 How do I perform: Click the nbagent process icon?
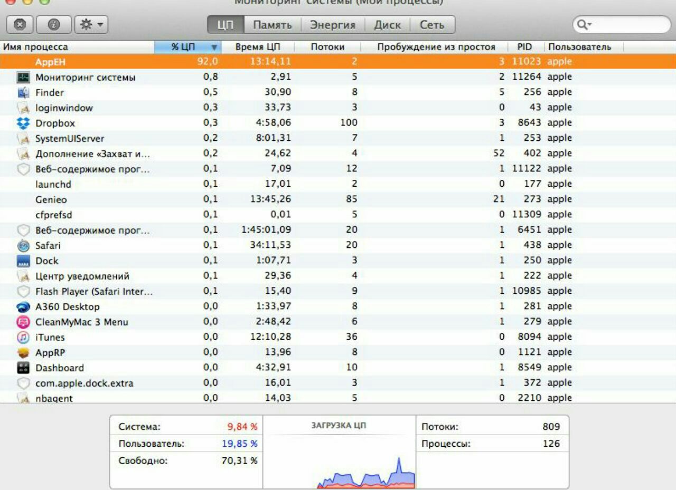coord(23,398)
